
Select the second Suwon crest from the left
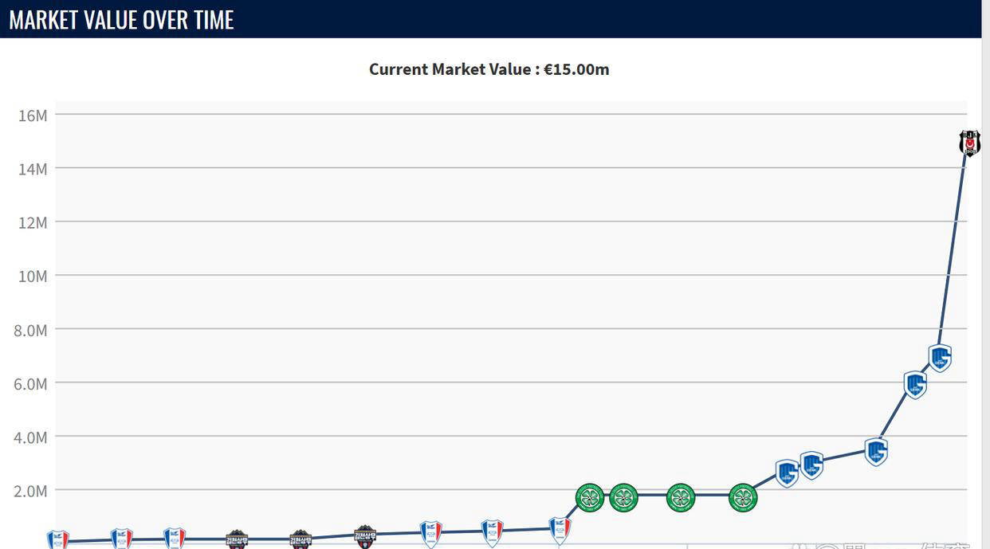point(121,539)
